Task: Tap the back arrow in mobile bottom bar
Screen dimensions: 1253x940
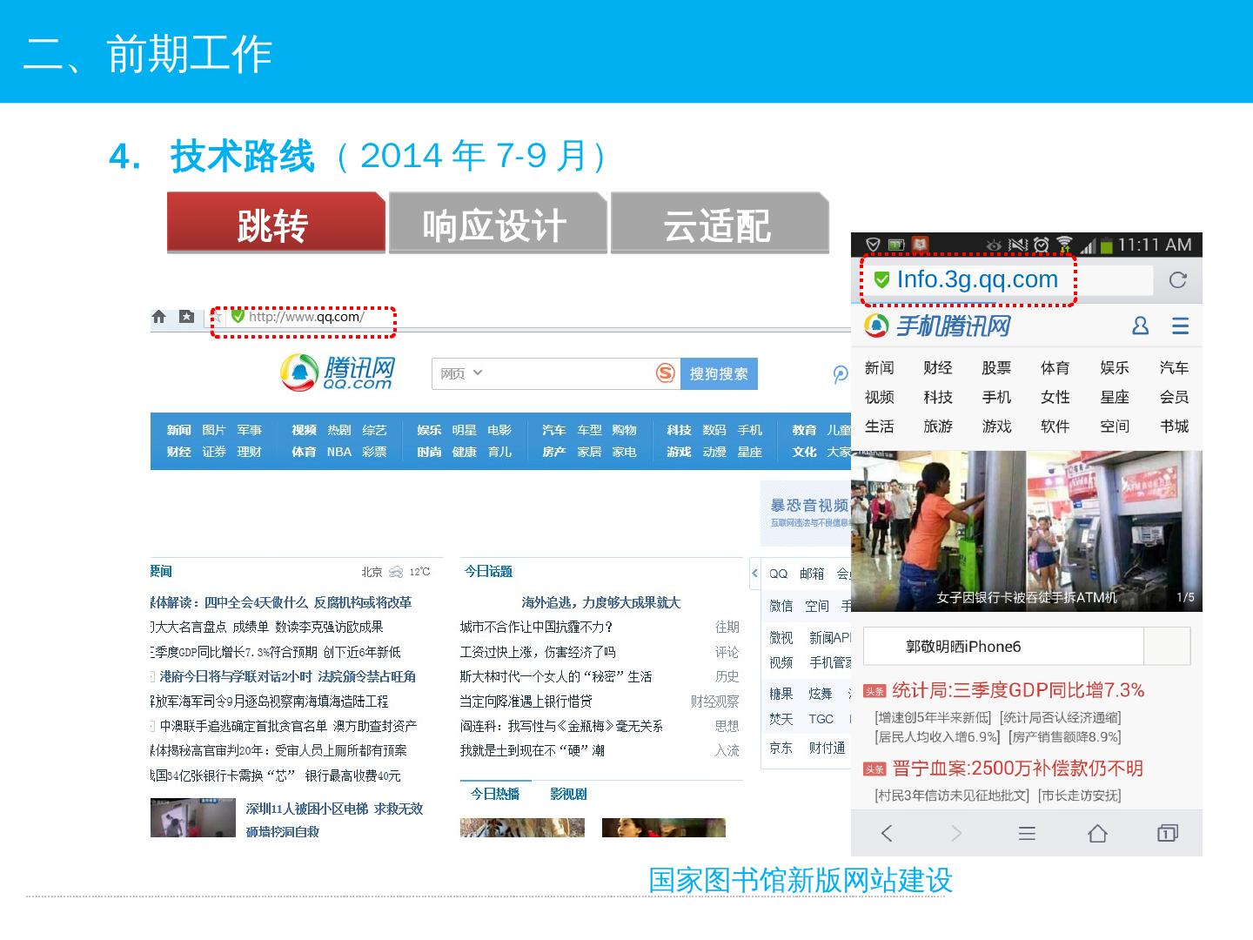Action: [887, 833]
